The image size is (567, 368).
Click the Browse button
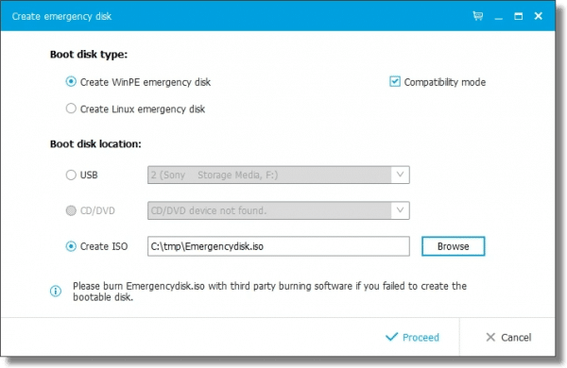coord(453,246)
